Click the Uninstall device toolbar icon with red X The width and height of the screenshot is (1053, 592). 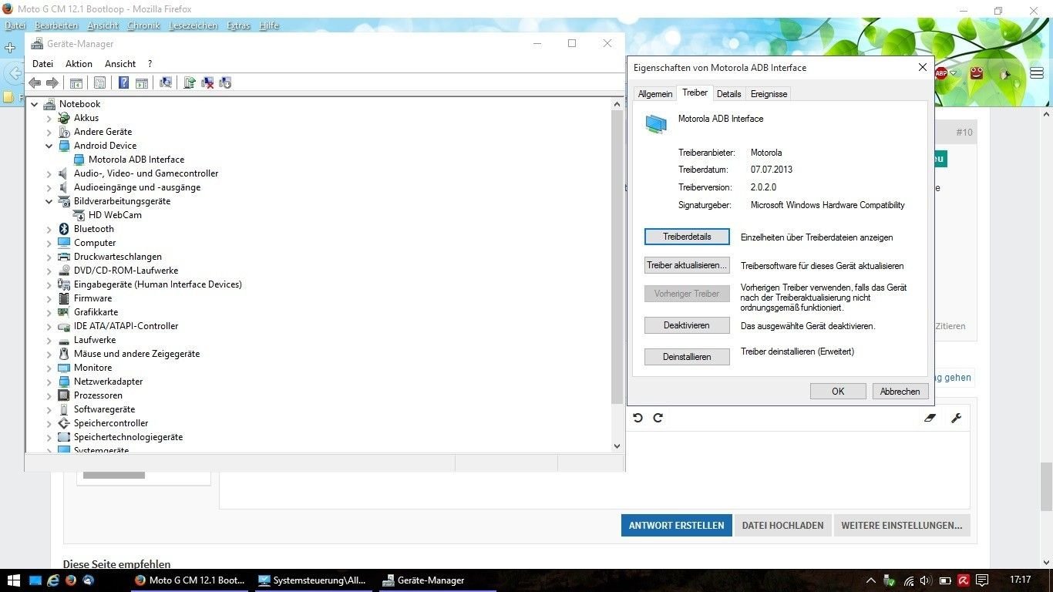click(207, 82)
